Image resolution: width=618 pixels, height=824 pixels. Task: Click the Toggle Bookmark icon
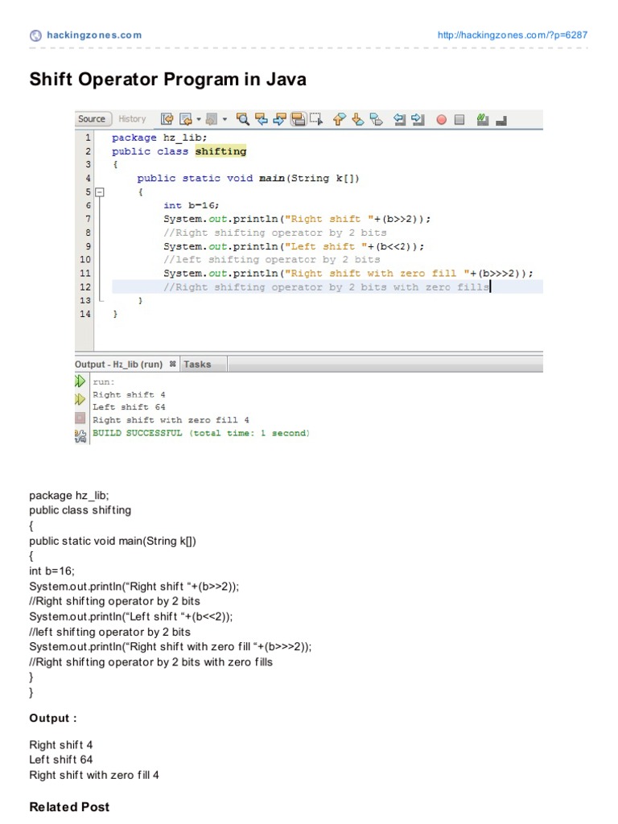point(377,119)
